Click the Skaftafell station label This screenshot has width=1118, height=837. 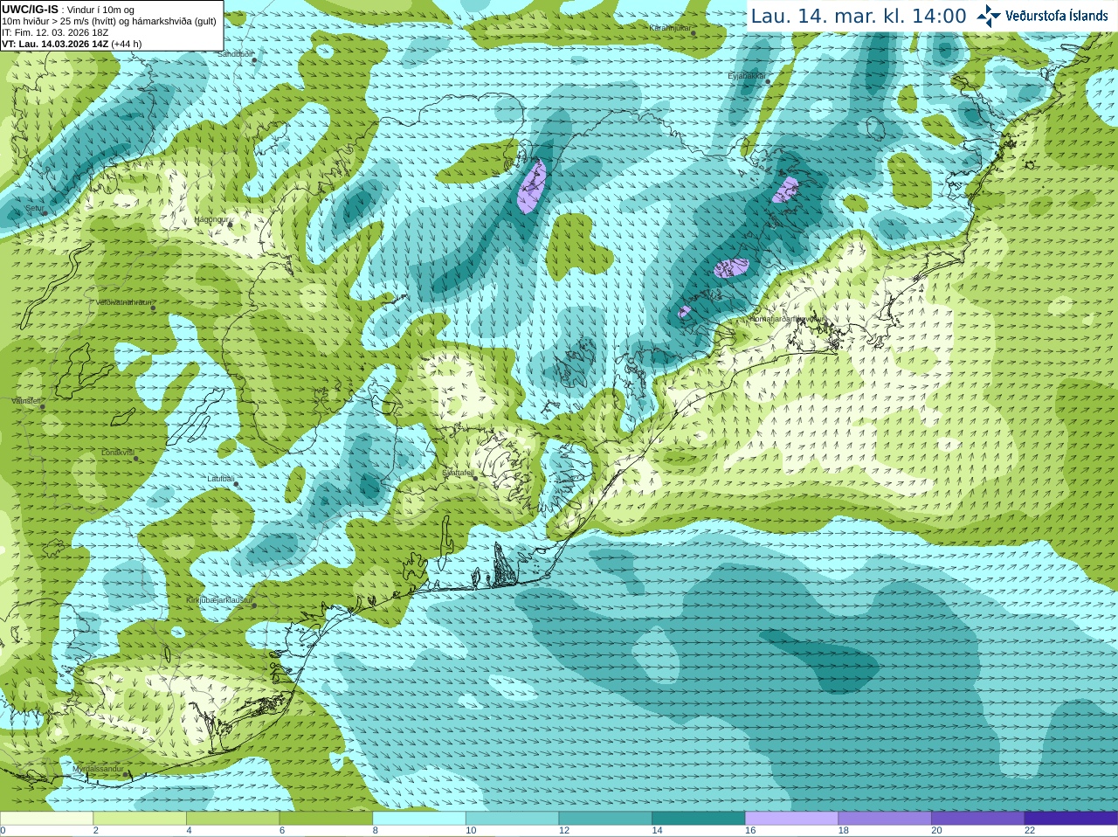[458, 473]
